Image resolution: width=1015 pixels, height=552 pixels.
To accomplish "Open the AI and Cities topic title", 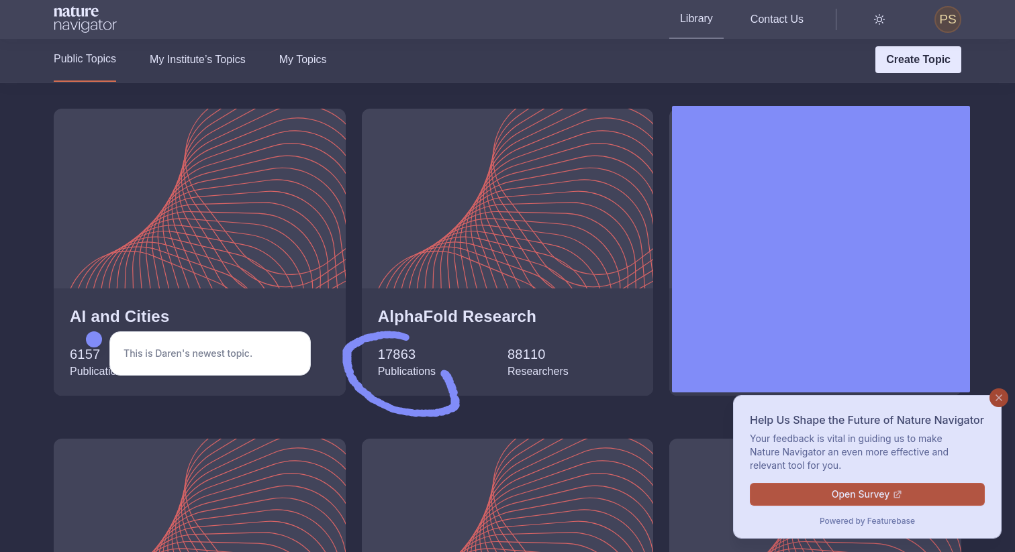I will [119, 317].
